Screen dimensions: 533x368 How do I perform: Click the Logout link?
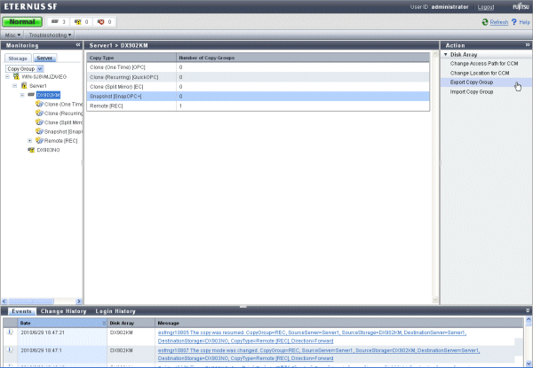(x=486, y=7)
